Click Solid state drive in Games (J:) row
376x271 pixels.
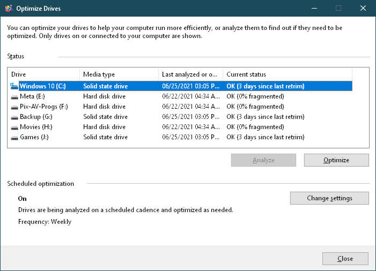point(106,137)
